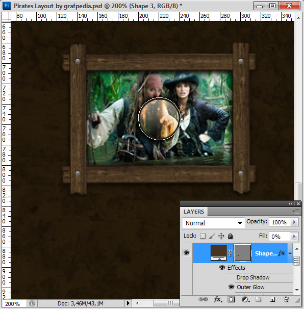
Task: Collapse Layers panel with double-arrow icon
Action: coord(291,204)
